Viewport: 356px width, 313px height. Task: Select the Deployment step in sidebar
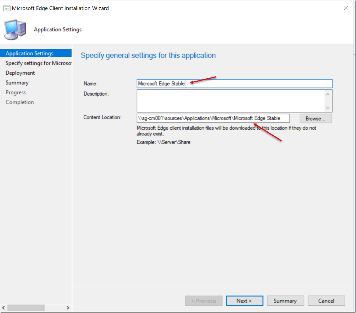pyautogui.click(x=20, y=73)
